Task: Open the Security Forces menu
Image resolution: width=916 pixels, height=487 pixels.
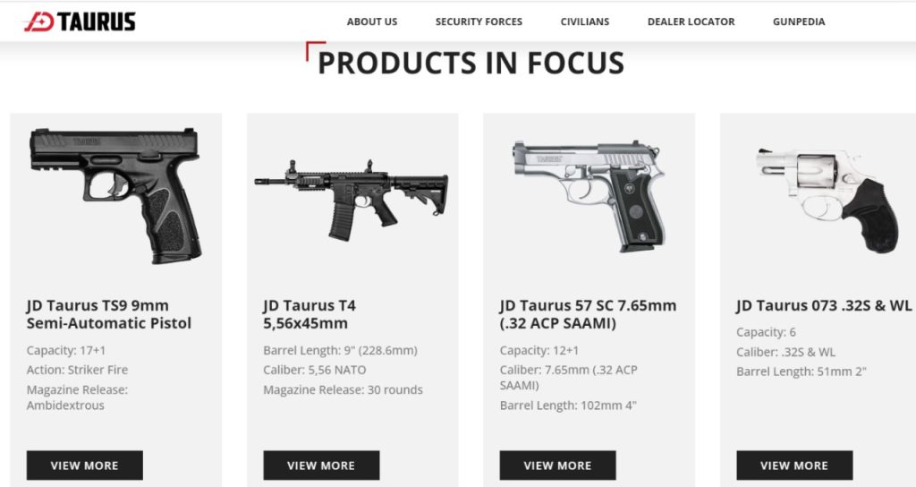Action: pyautogui.click(x=479, y=21)
